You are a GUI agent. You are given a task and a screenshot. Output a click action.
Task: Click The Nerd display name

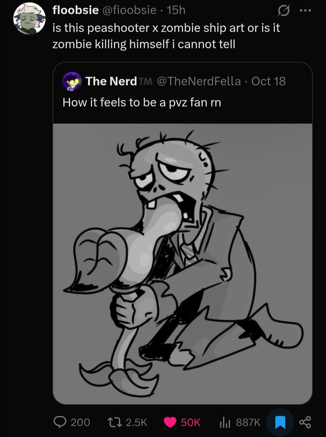click(111, 81)
